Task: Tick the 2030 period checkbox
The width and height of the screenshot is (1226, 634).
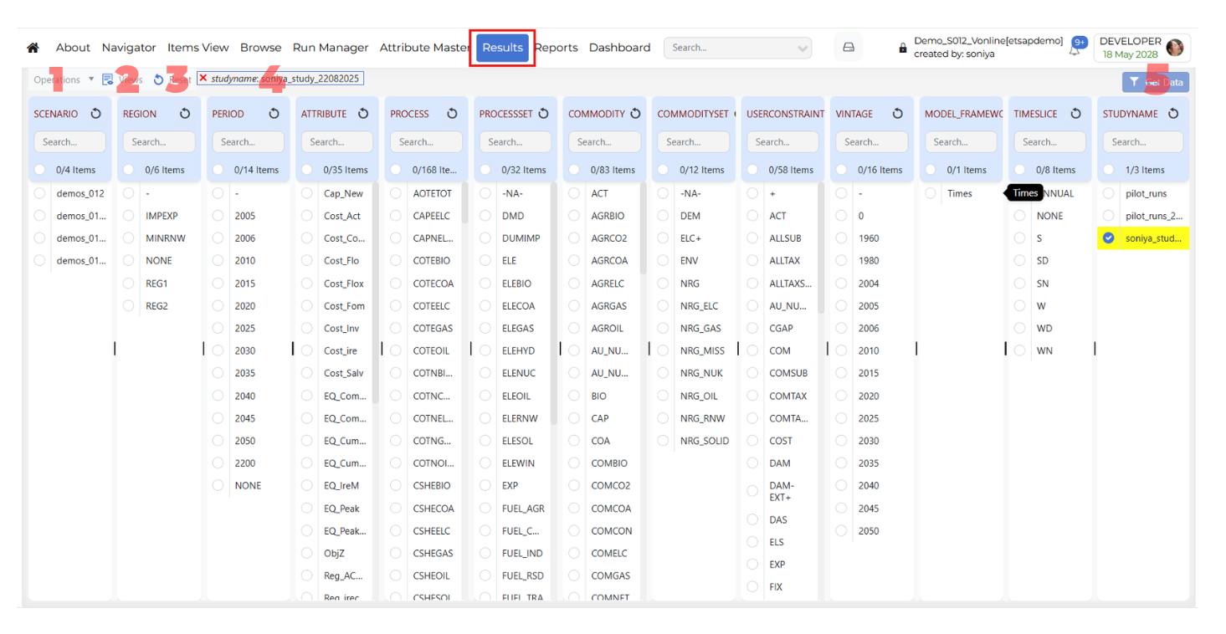Action: (218, 350)
